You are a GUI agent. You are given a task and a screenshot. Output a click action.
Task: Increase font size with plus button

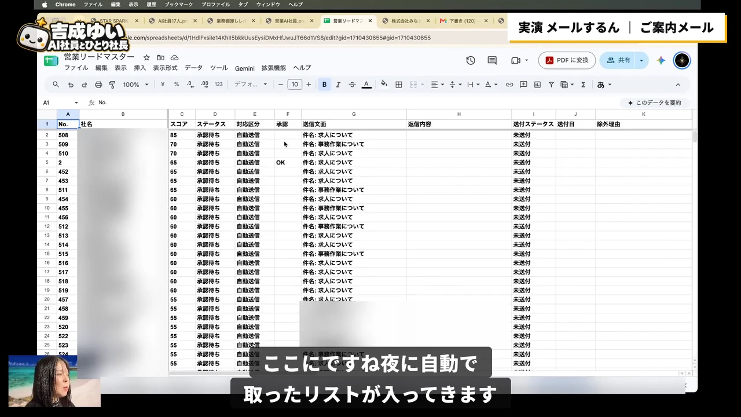pyautogui.click(x=309, y=85)
